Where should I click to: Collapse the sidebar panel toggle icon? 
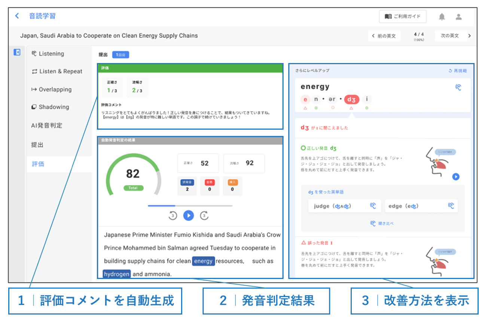click(17, 52)
